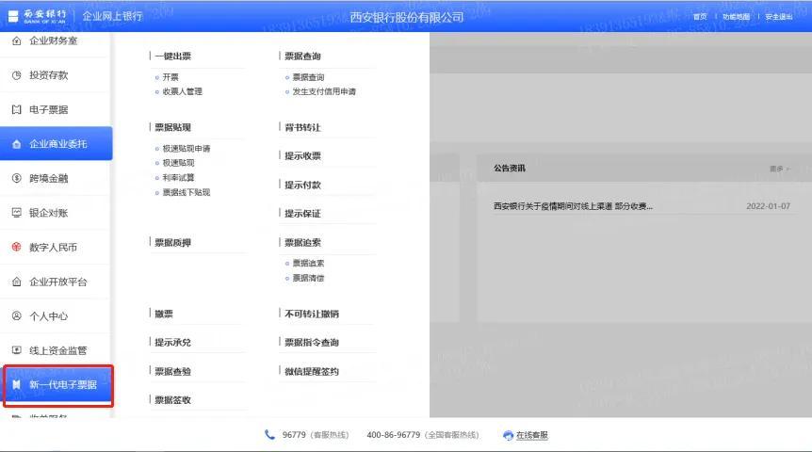Open the 撤票 menu heading

coord(164,314)
